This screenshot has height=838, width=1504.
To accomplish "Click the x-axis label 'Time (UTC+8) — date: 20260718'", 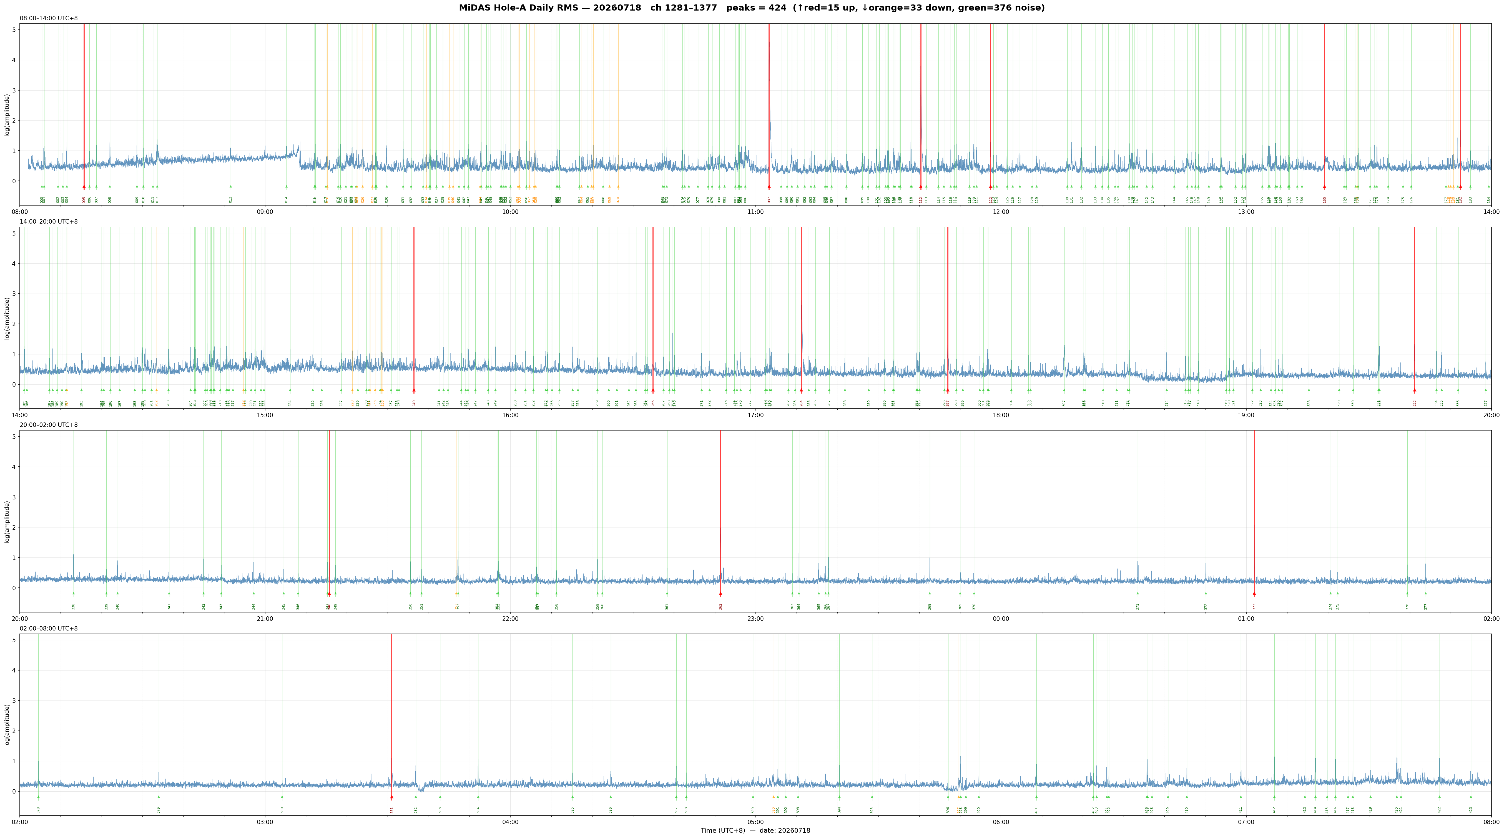I will tap(755, 831).
